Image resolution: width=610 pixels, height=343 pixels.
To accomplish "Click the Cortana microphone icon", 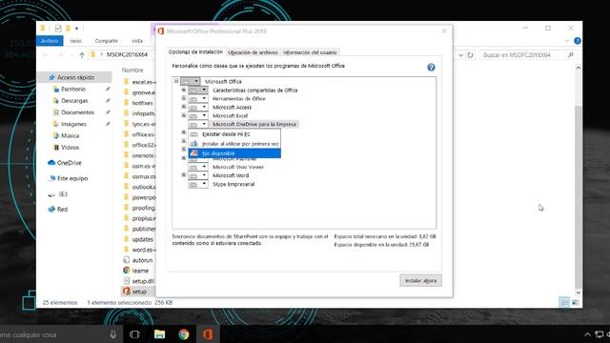I will (x=112, y=334).
